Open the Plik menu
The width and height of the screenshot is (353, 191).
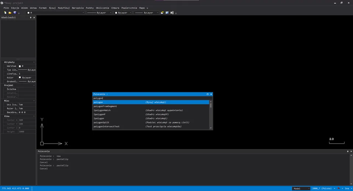6,8
